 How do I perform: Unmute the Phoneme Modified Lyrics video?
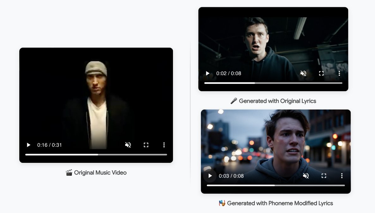click(x=306, y=176)
